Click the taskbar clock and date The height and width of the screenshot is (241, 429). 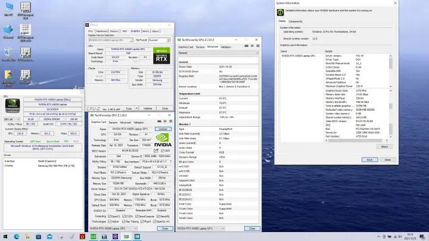click(410, 236)
